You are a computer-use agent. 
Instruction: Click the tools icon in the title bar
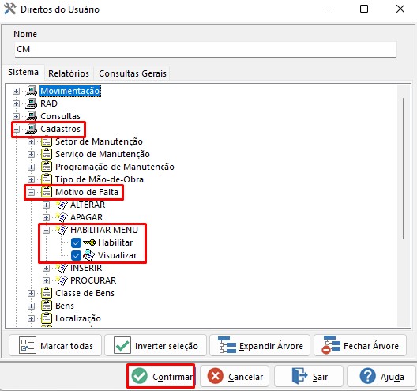click(x=9, y=9)
